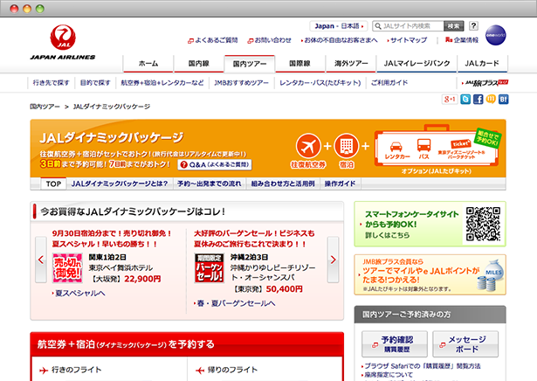This screenshot has width=537, height=381.
Task: Share page via Twitter icon
Action: point(465,100)
